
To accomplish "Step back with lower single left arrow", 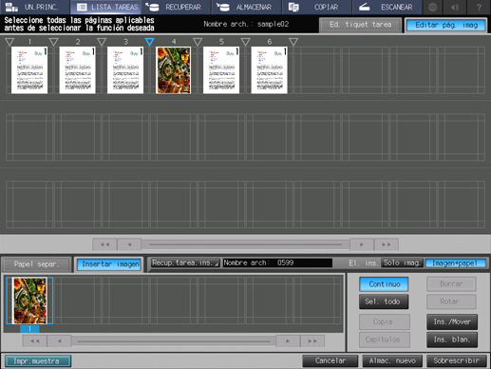I will tap(60, 341).
